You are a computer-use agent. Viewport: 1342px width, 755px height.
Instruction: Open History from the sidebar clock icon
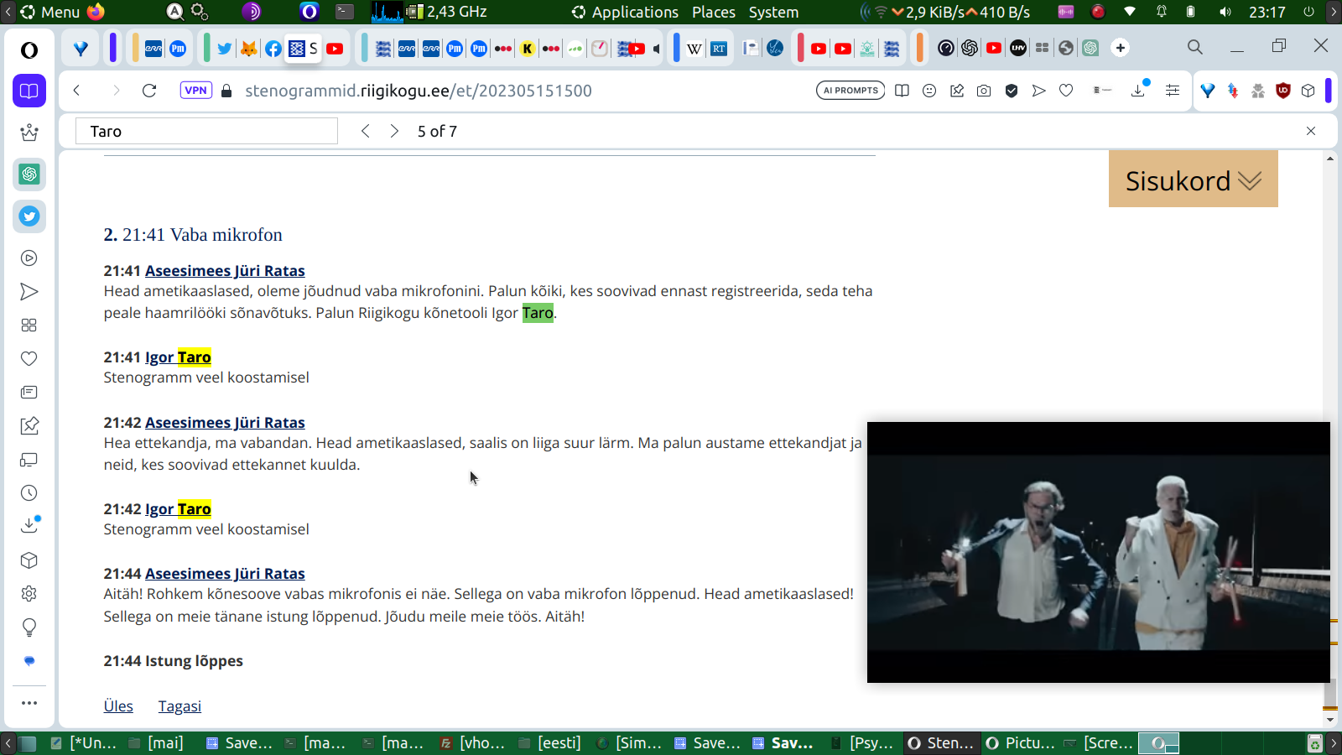[x=29, y=493]
